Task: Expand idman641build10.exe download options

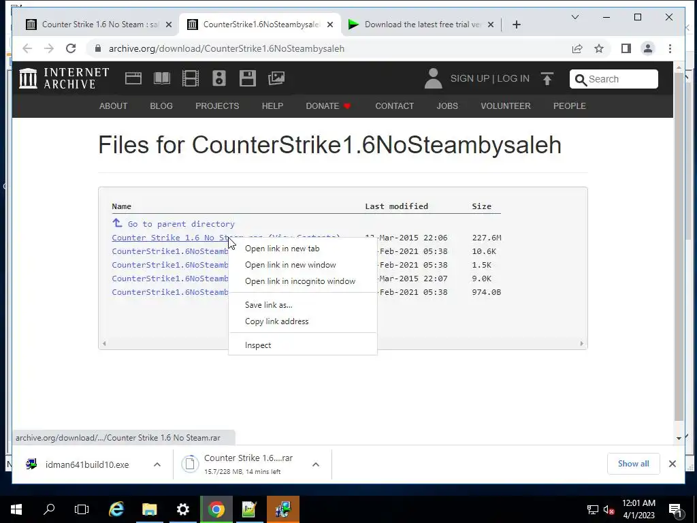Action: [x=157, y=464]
